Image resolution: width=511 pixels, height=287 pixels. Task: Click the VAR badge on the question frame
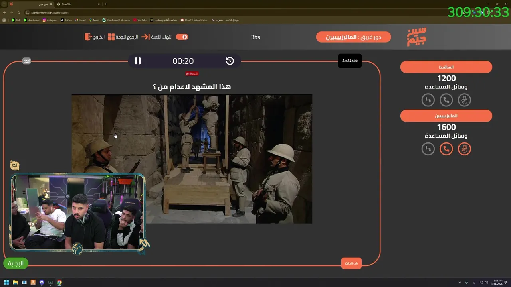click(x=27, y=61)
